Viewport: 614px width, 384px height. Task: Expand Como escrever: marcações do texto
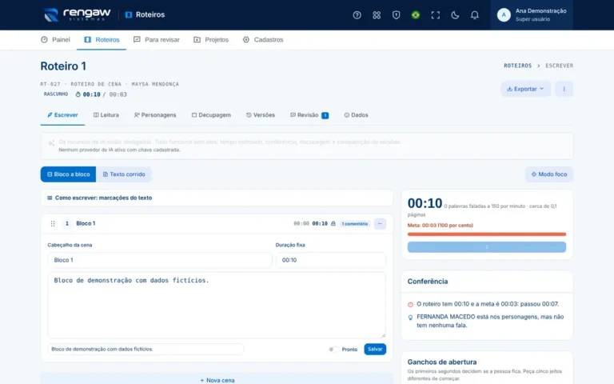click(217, 198)
